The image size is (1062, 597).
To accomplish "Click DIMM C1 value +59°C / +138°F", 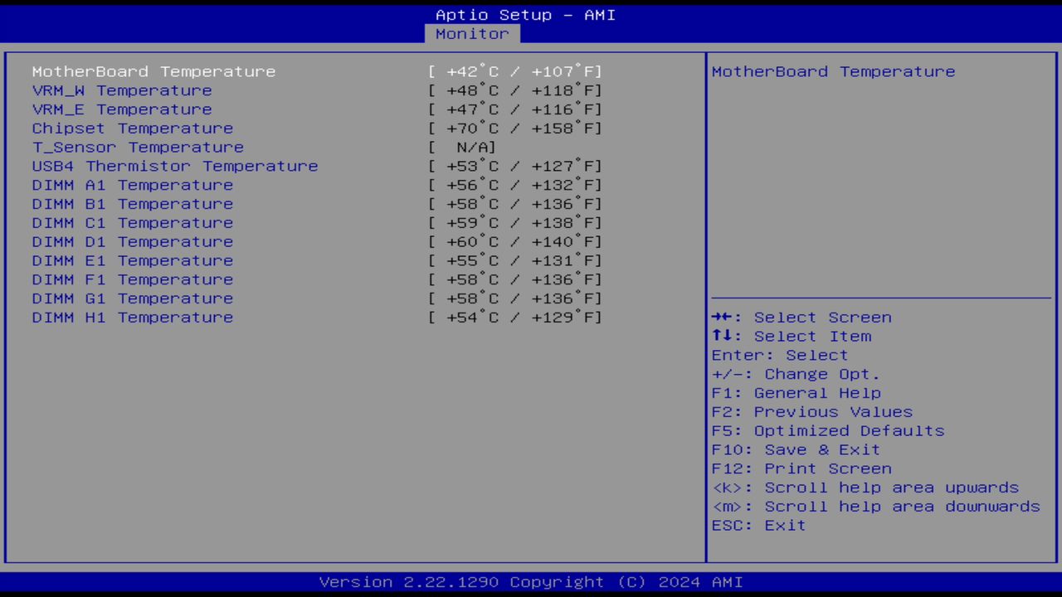I will [515, 223].
